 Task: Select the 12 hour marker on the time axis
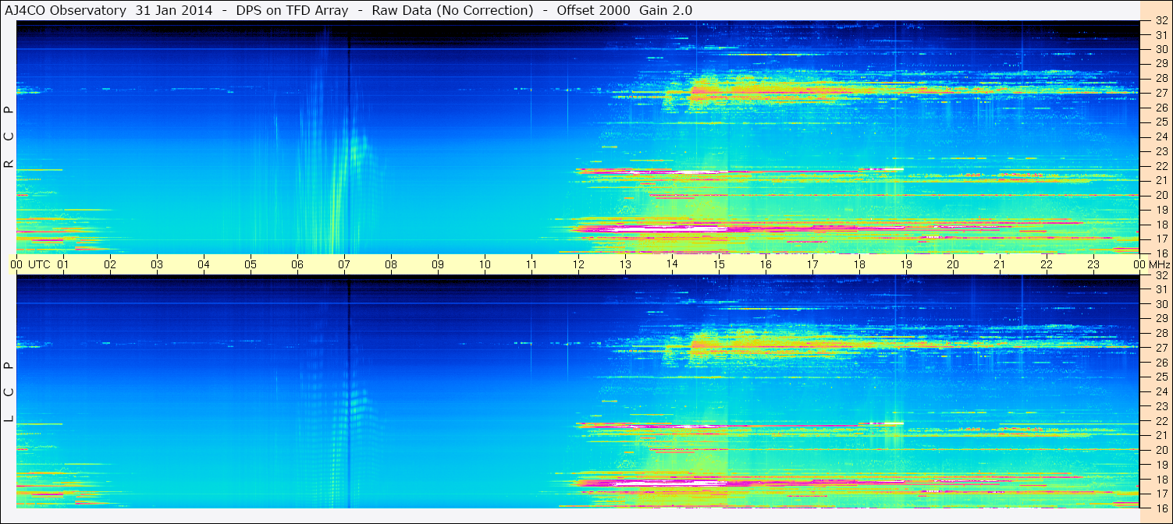578,264
